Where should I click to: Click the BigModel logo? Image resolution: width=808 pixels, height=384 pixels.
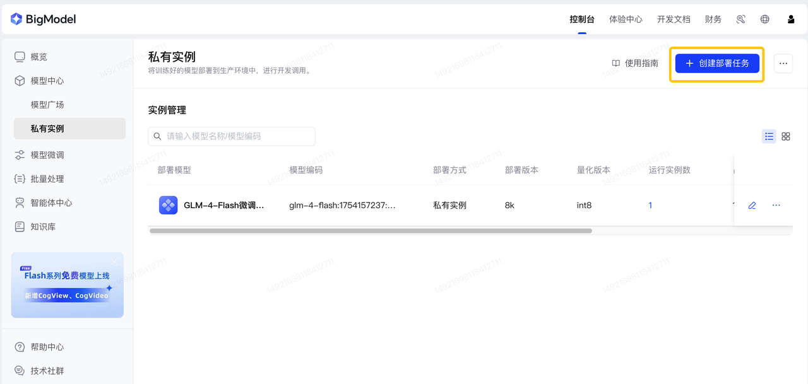43,19
